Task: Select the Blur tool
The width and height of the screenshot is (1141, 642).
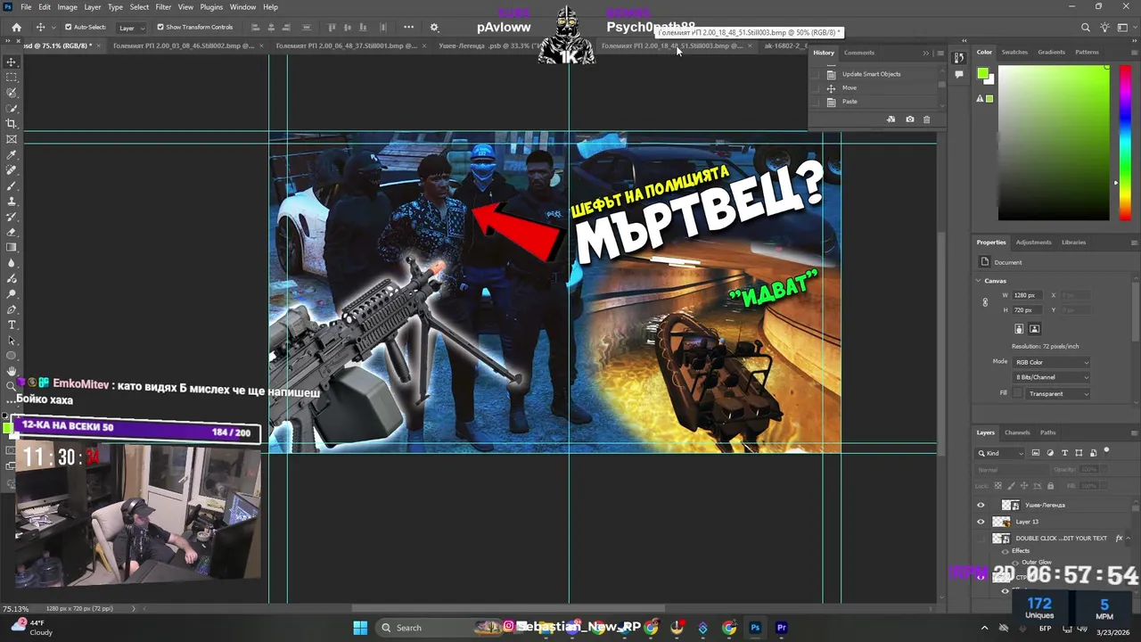Action: (x=12, y=263)
